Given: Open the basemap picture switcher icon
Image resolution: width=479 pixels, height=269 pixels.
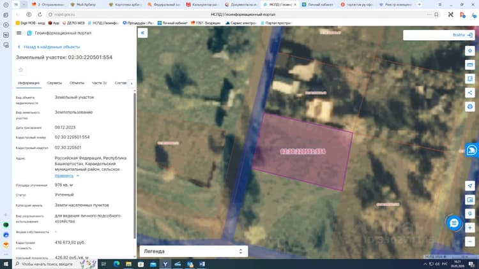Looking at the screenshot, I should [470, 200].
